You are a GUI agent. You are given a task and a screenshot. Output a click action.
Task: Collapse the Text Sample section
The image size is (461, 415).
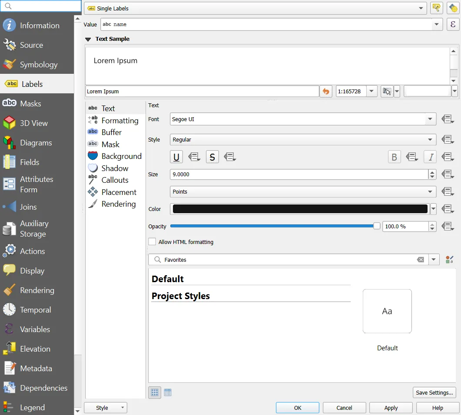[x=88, y=39]
